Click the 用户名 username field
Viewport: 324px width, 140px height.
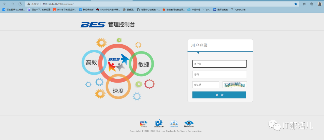219,64
